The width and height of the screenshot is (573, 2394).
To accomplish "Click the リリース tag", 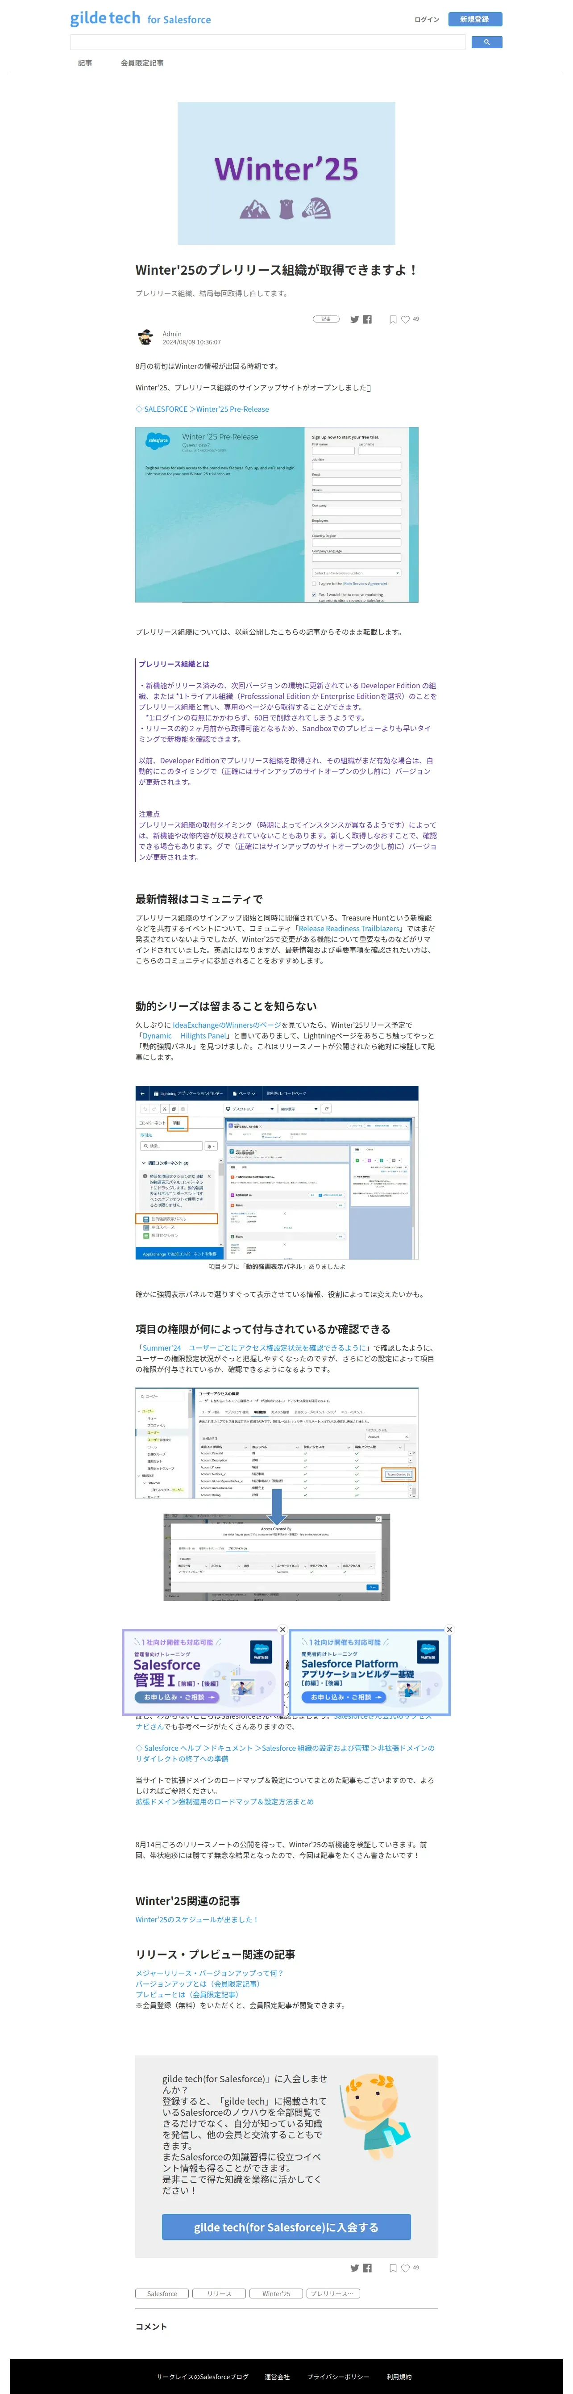I will point(219,2294).
